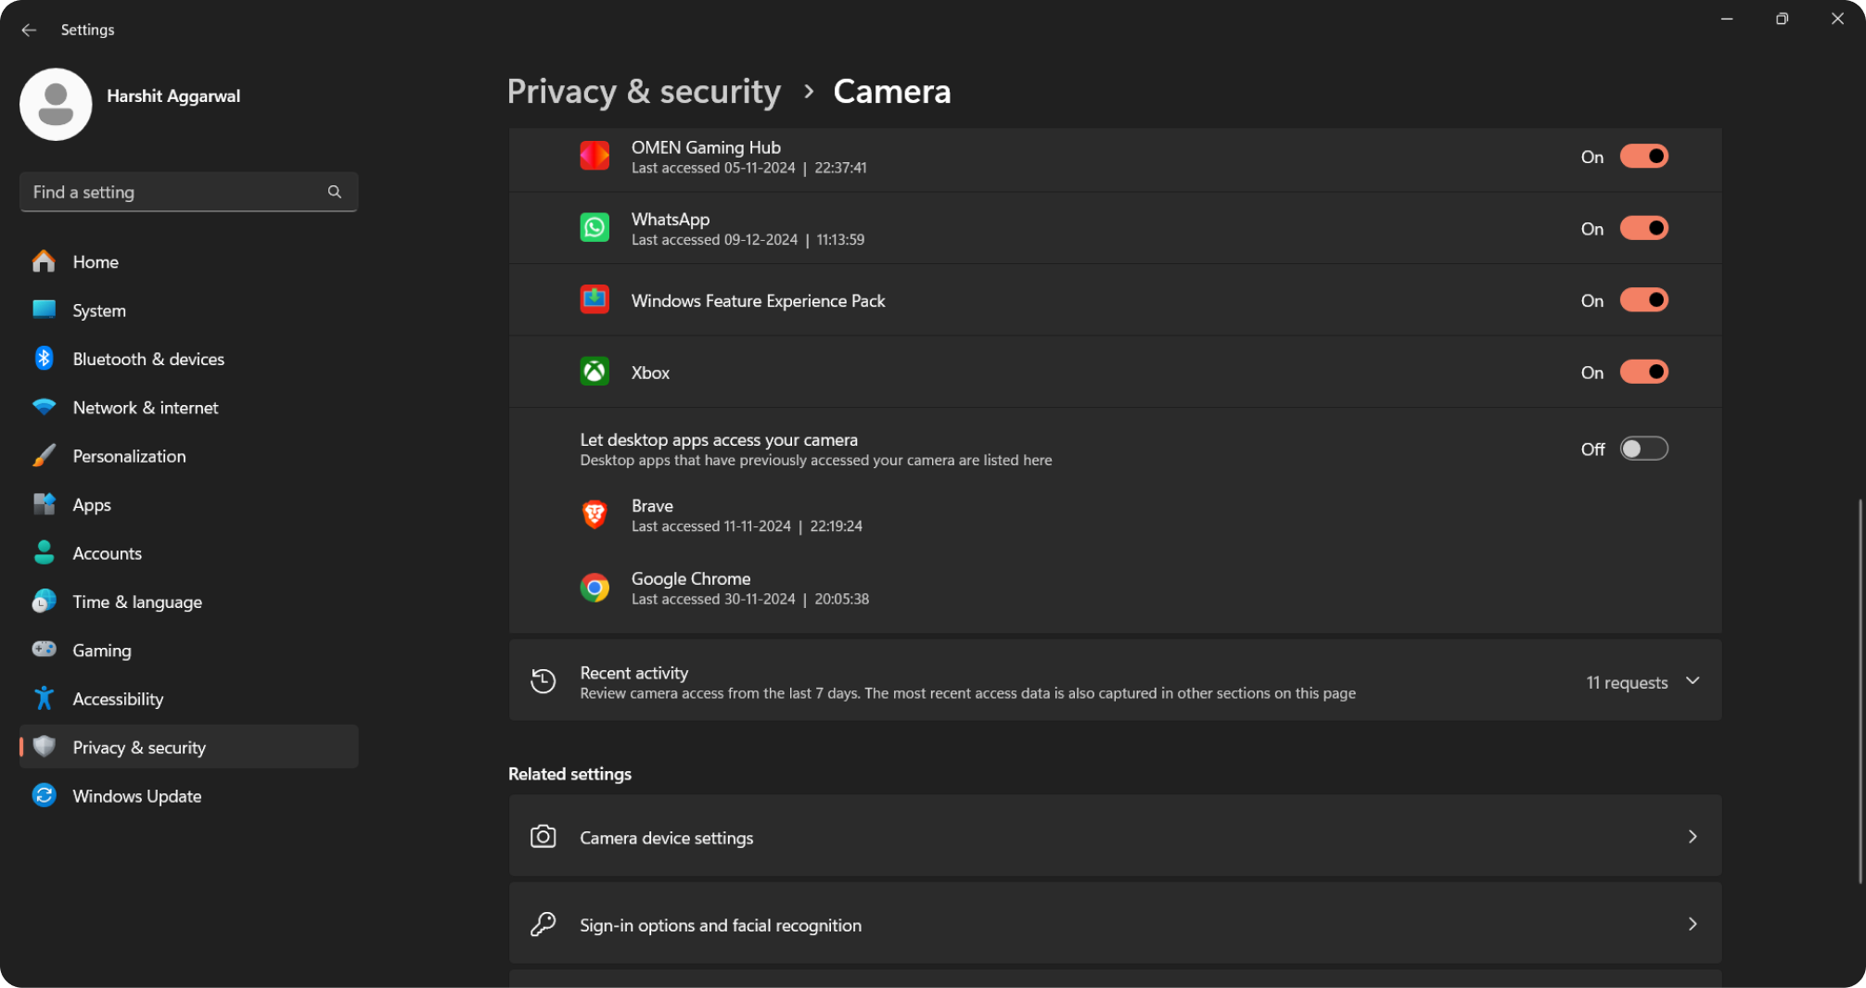The height and width of the screenshot is (988, 1866).
Task: Click the OMEN Gaming Hub app icon
Action: click(594, 156)
